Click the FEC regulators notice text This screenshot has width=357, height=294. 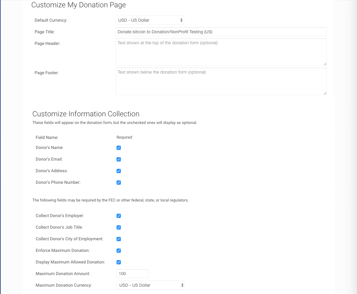(x=110, y=200)
